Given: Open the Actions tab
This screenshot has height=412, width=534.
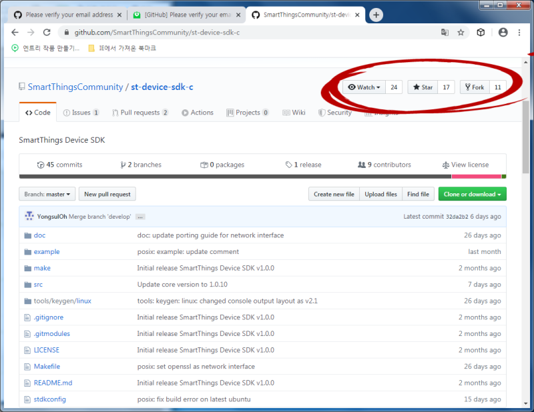Looking at the screenshot, I should tap(198, 113).
